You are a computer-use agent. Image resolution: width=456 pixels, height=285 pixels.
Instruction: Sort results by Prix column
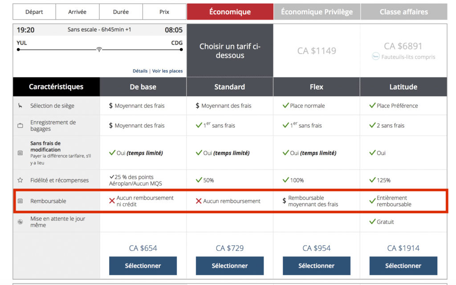164,12
